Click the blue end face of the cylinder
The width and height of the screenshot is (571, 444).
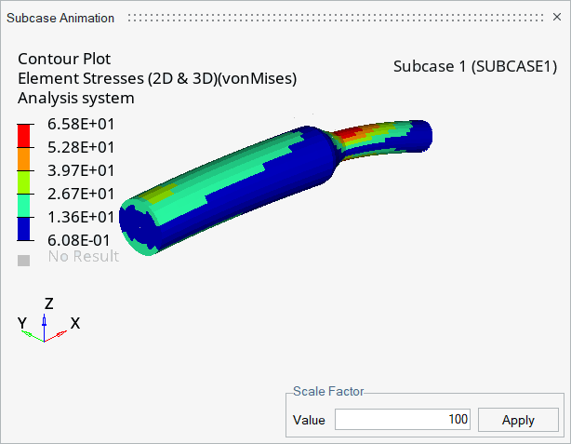(x=138, y=228)
